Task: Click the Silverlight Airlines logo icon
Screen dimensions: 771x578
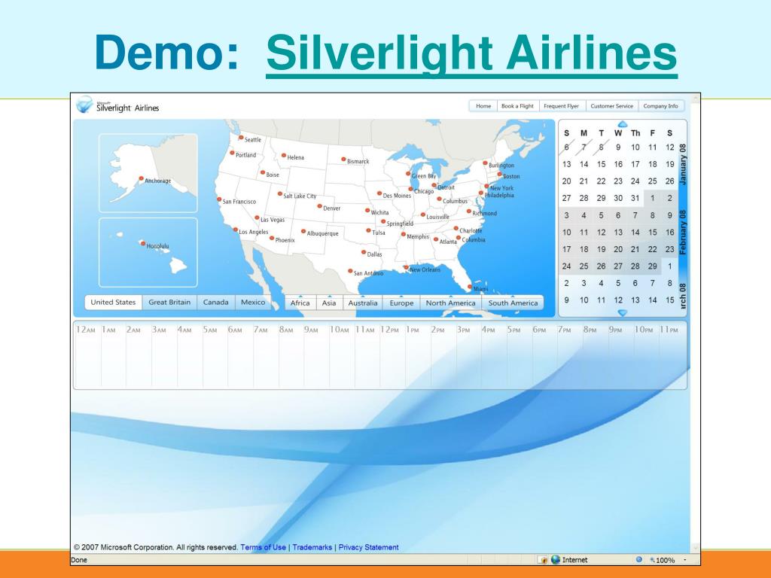Action: coord(84,105)
